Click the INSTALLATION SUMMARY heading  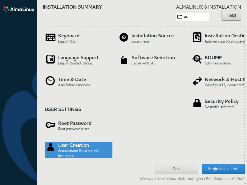coord(72,7)
